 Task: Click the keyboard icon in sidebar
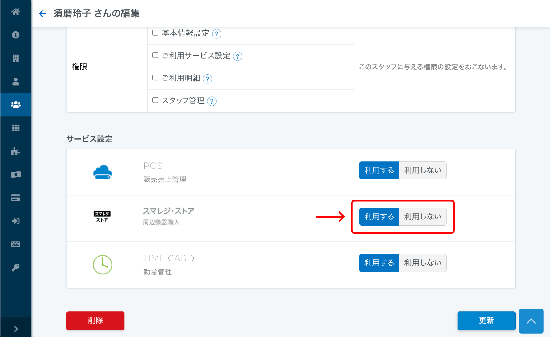click(x=15, y=244)
